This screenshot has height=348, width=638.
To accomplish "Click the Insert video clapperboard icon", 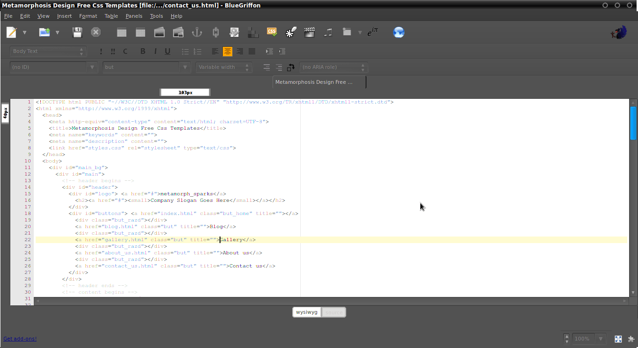I will coord(309,32).
